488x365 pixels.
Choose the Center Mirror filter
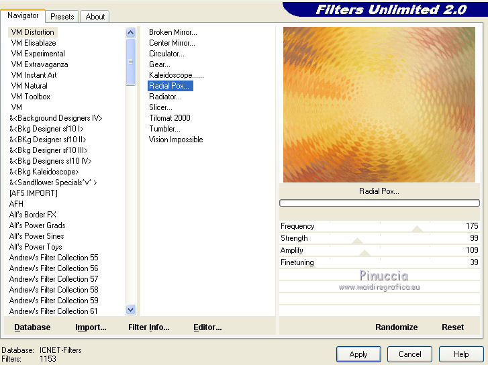pyautogui.click(x=172, y=43)
